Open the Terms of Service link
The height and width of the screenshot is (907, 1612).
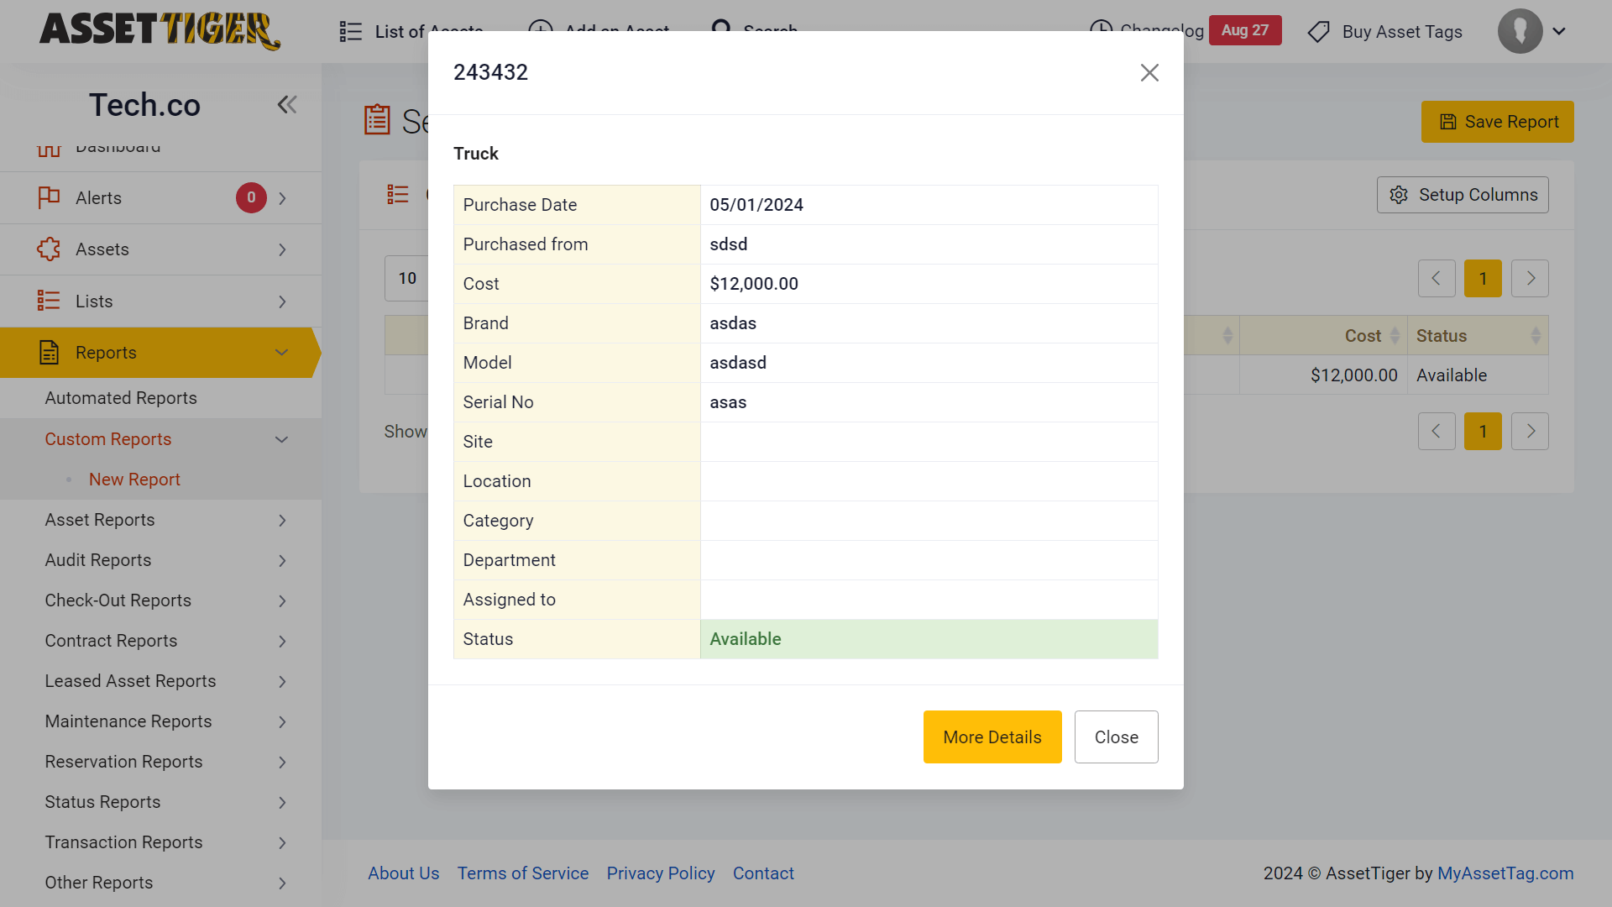tap(523, 873)
